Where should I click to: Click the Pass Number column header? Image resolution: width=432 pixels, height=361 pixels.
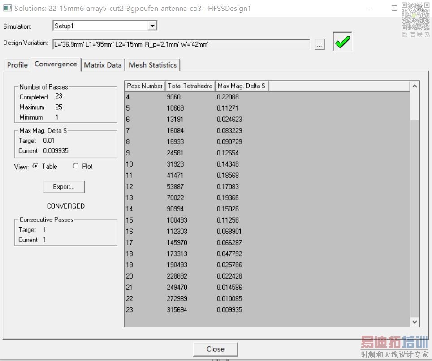tap(145, 86)
